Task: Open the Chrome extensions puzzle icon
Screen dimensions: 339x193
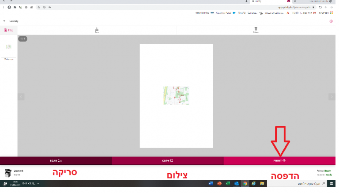Action: coord(15,7)
